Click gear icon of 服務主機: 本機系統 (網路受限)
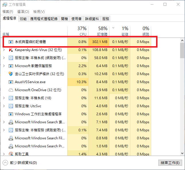The height and width of the screenshot is (170, 185). [x=11, y=58]
